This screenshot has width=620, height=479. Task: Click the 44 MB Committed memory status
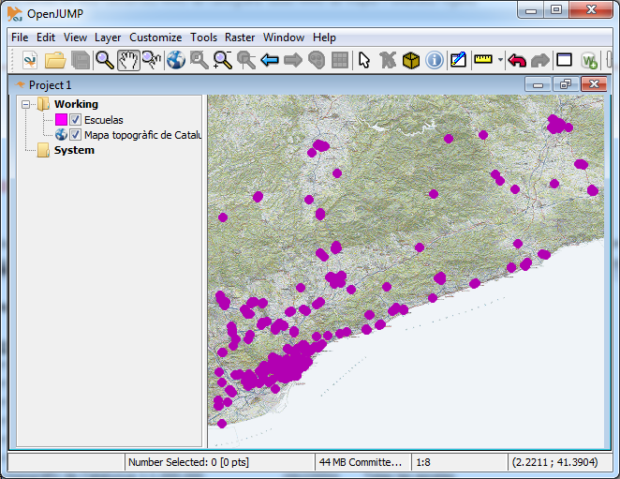point(362,462)
